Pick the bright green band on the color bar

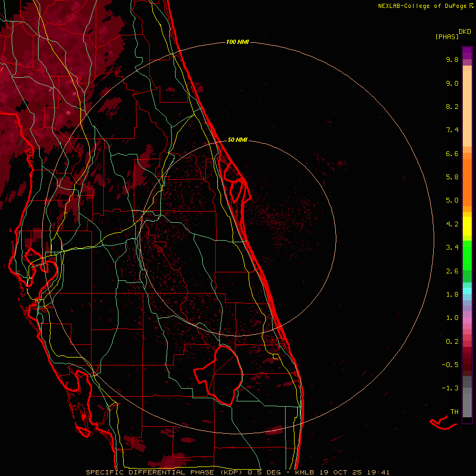[467, 256]
